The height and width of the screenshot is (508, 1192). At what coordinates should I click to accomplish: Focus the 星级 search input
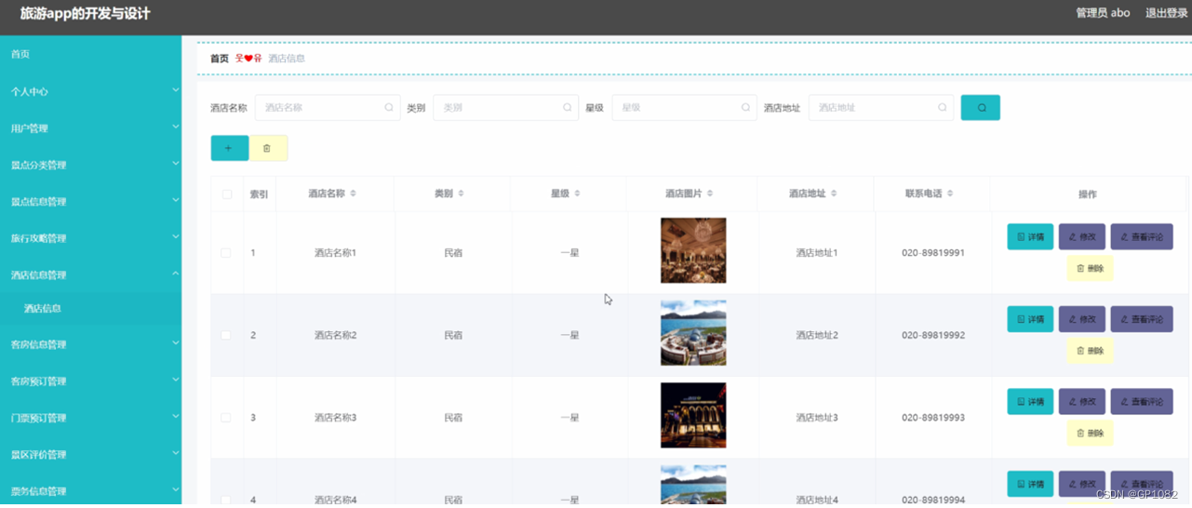[684, 108]
